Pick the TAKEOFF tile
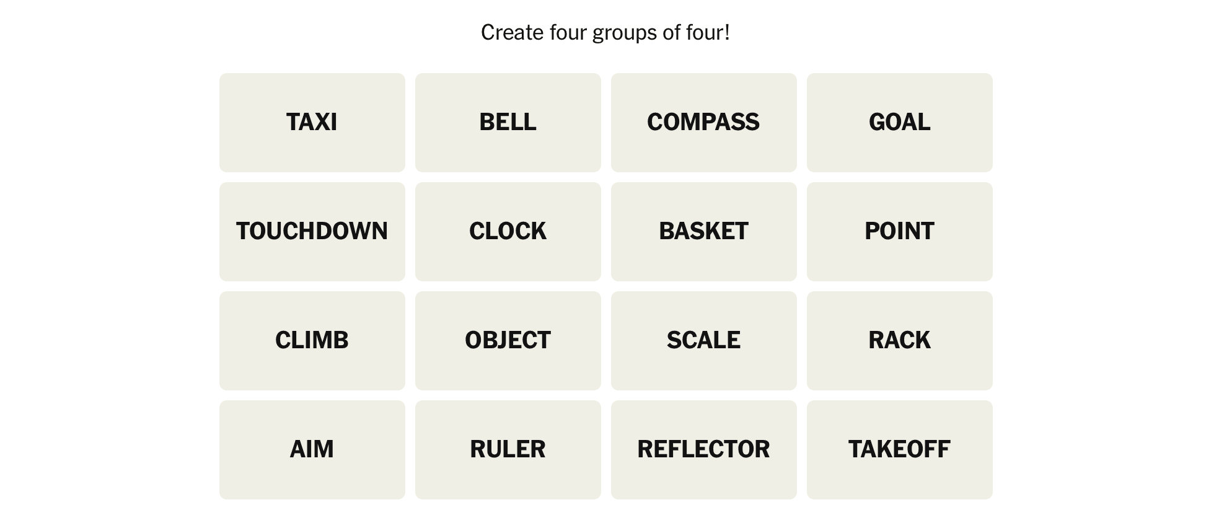1232x523 pixels. [x=899, y=450]
